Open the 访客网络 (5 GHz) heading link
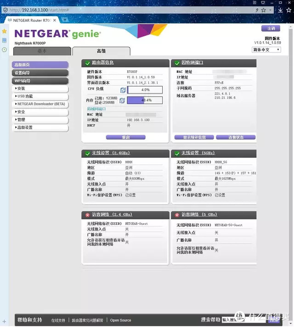The image size is (294, 327). pos(199,214)
